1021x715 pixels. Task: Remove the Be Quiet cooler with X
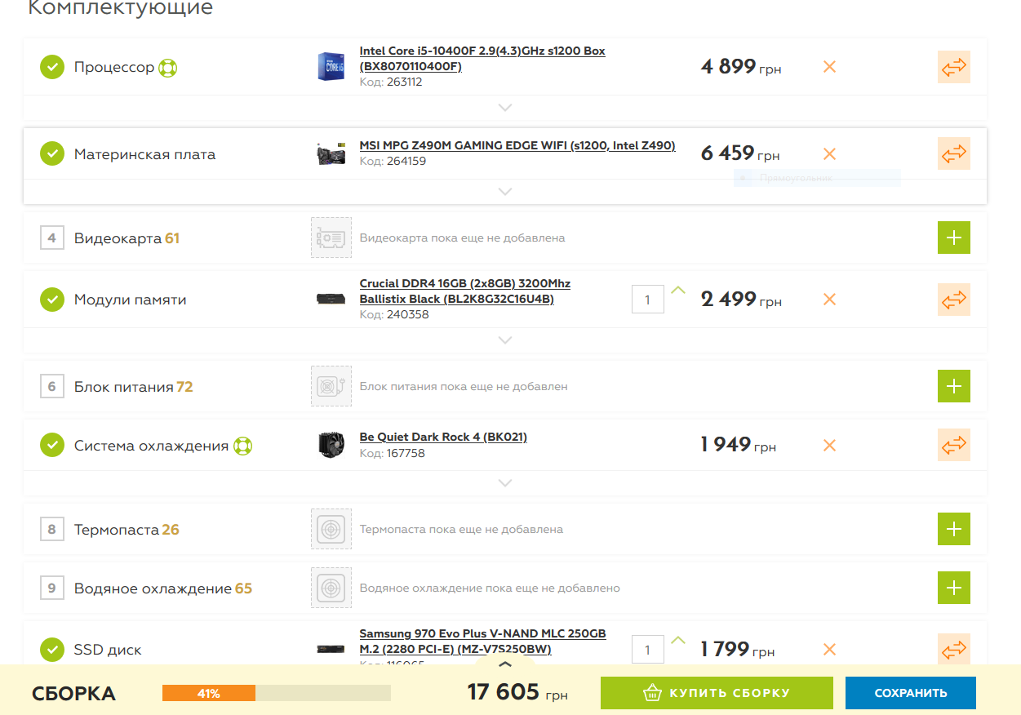point(829,446)
